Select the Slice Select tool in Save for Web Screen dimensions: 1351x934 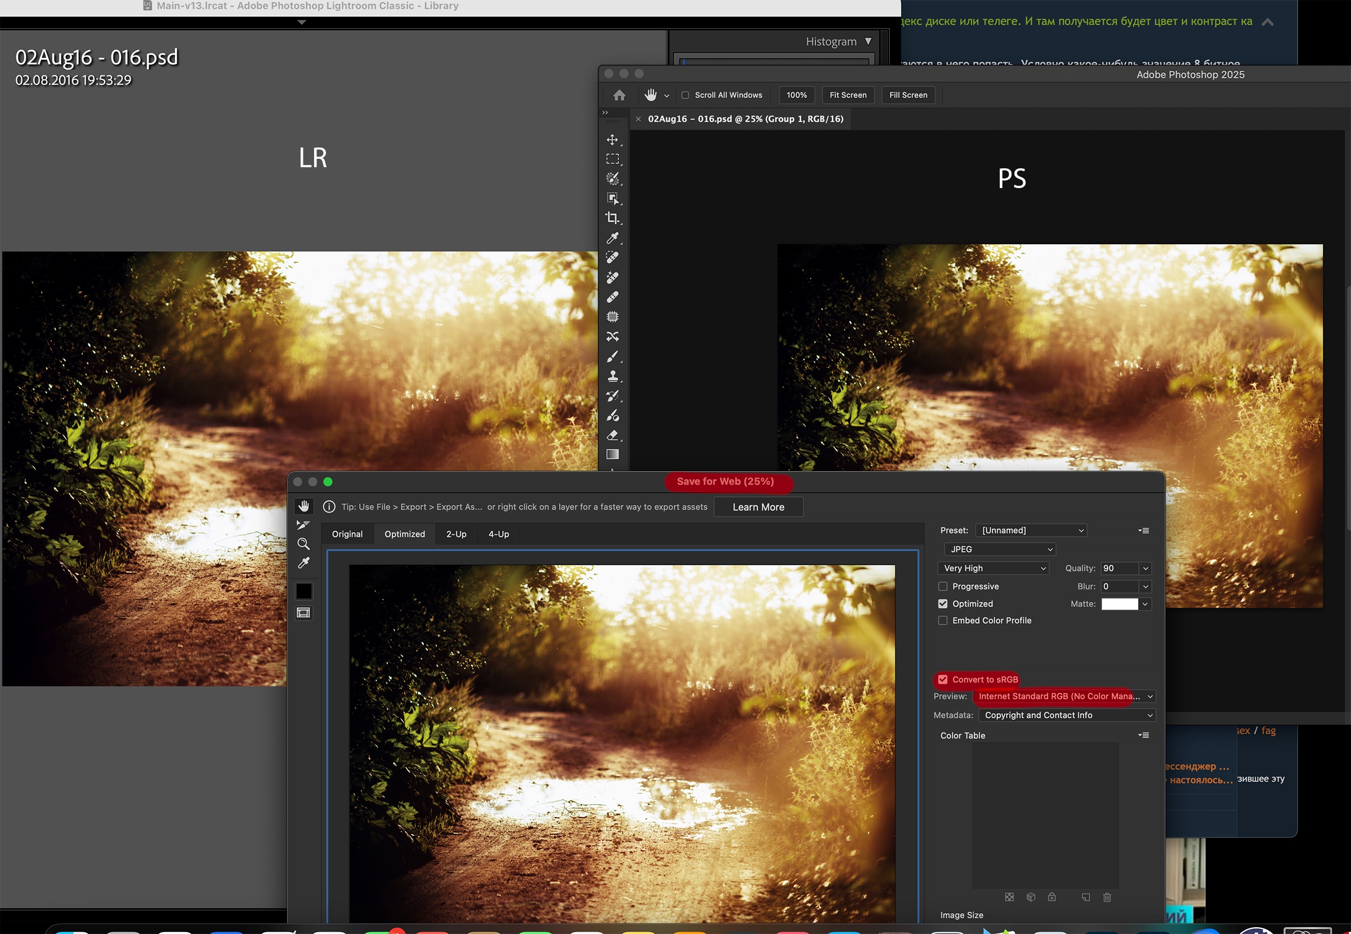click(x=303, y=525)
